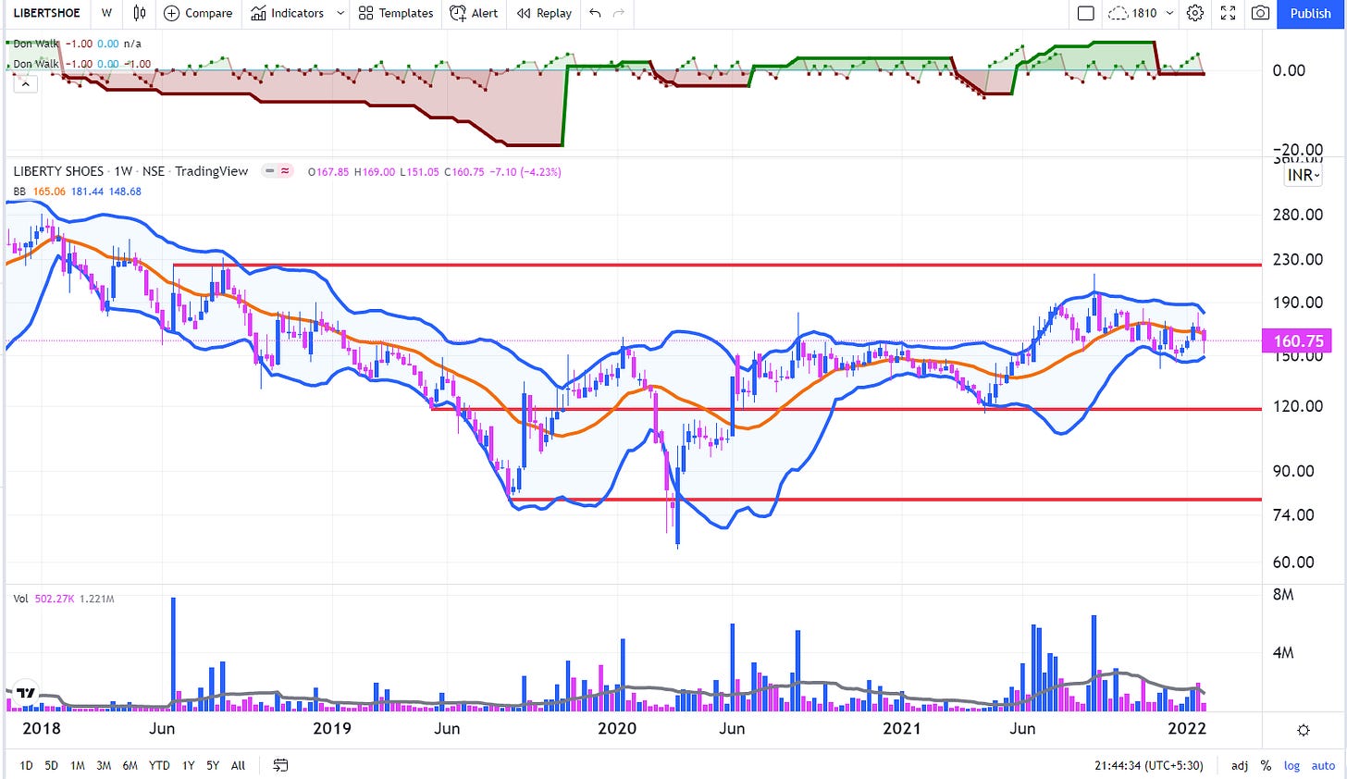Click the TradingView logo on chart

click(26, 692)
